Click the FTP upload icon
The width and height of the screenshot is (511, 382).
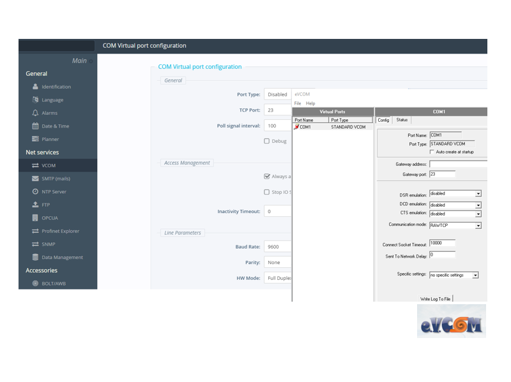click(36, 205)
